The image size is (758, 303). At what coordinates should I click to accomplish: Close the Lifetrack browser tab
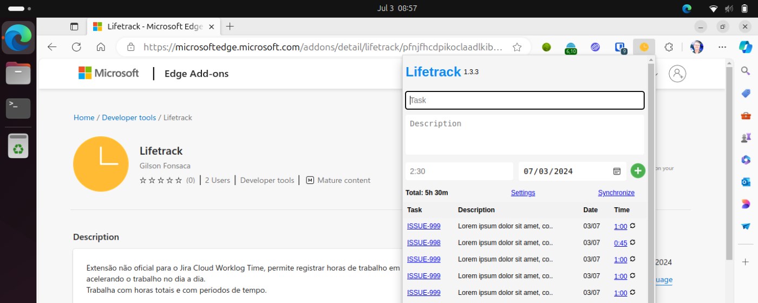pyautogui.click(x=212, y=27)
